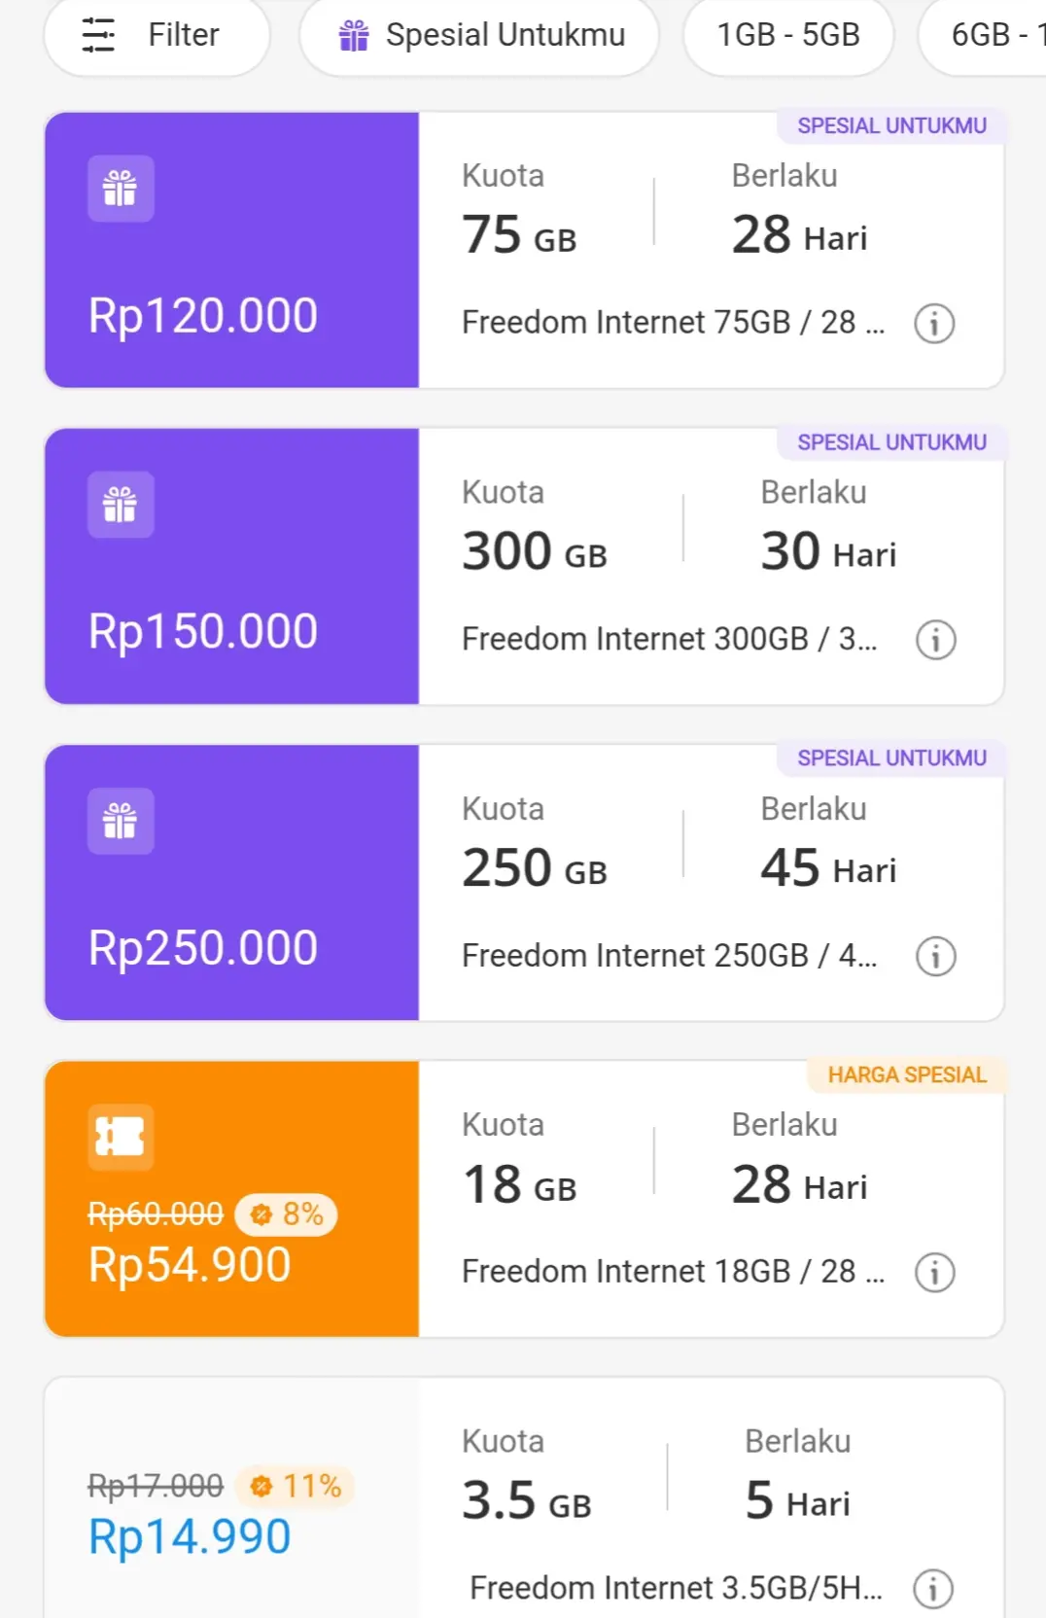Select the Spesial Untukmu filter chip

click(479, 36)
